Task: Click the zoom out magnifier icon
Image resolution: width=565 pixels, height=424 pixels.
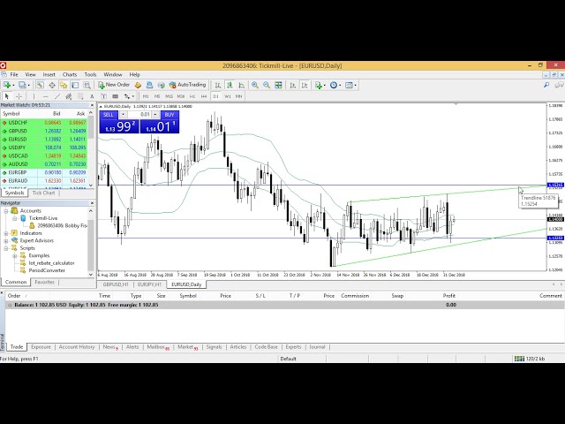Action: pyautogui.click(x=266, y=85)
